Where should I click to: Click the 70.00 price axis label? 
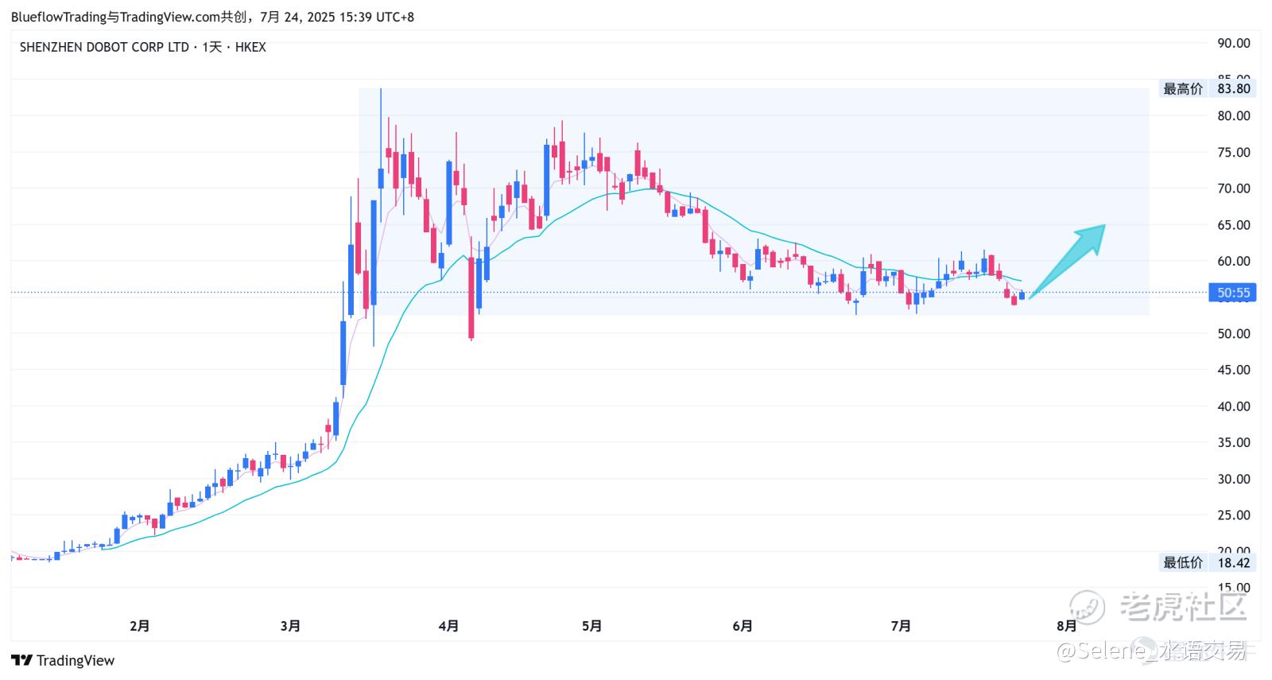[1234, 188]
